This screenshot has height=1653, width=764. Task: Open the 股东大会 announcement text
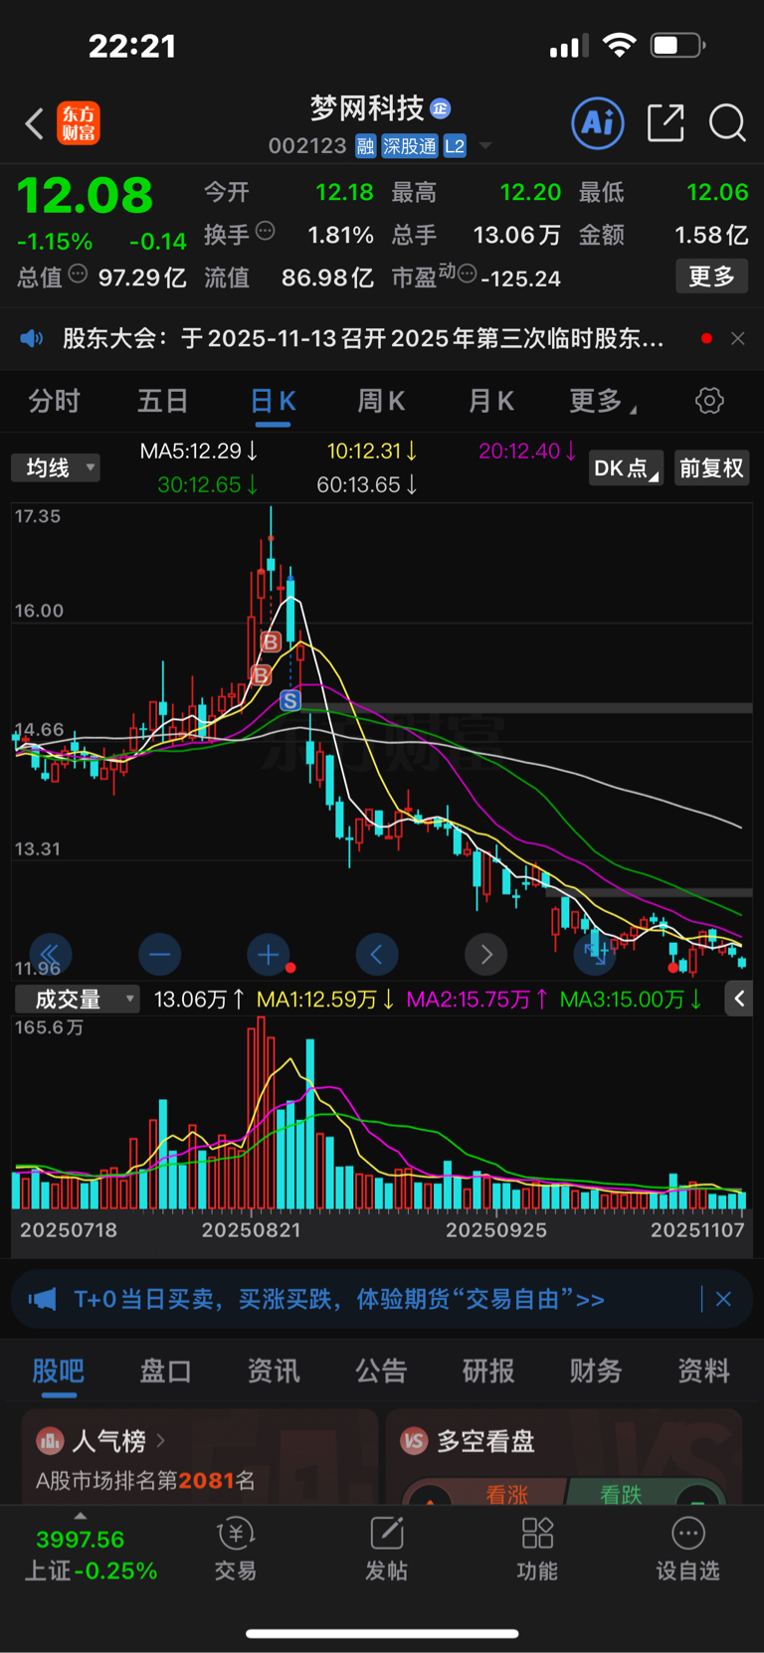363,338
